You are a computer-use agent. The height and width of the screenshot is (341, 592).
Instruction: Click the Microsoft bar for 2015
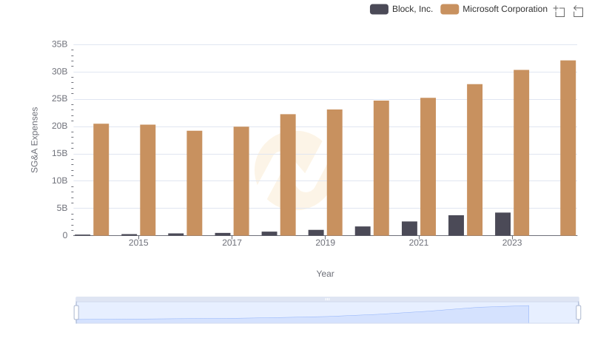tap(147, 180)
